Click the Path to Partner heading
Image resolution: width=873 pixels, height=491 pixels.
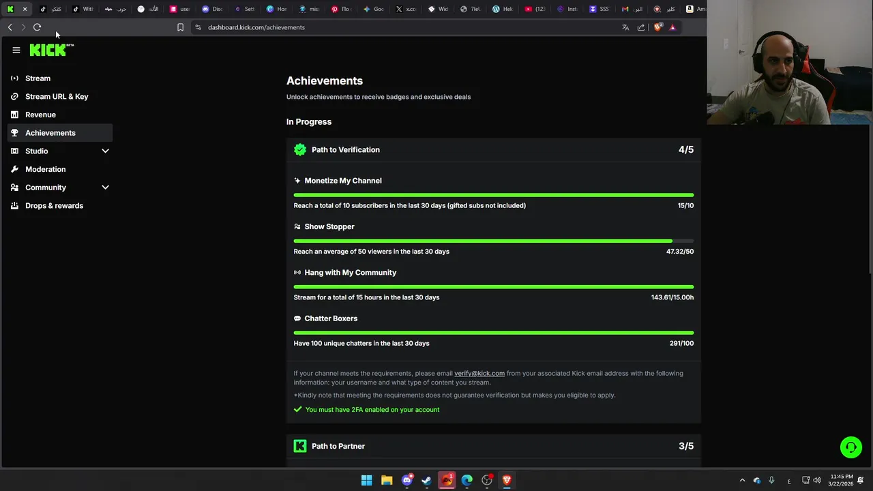[x=338, y=446]
